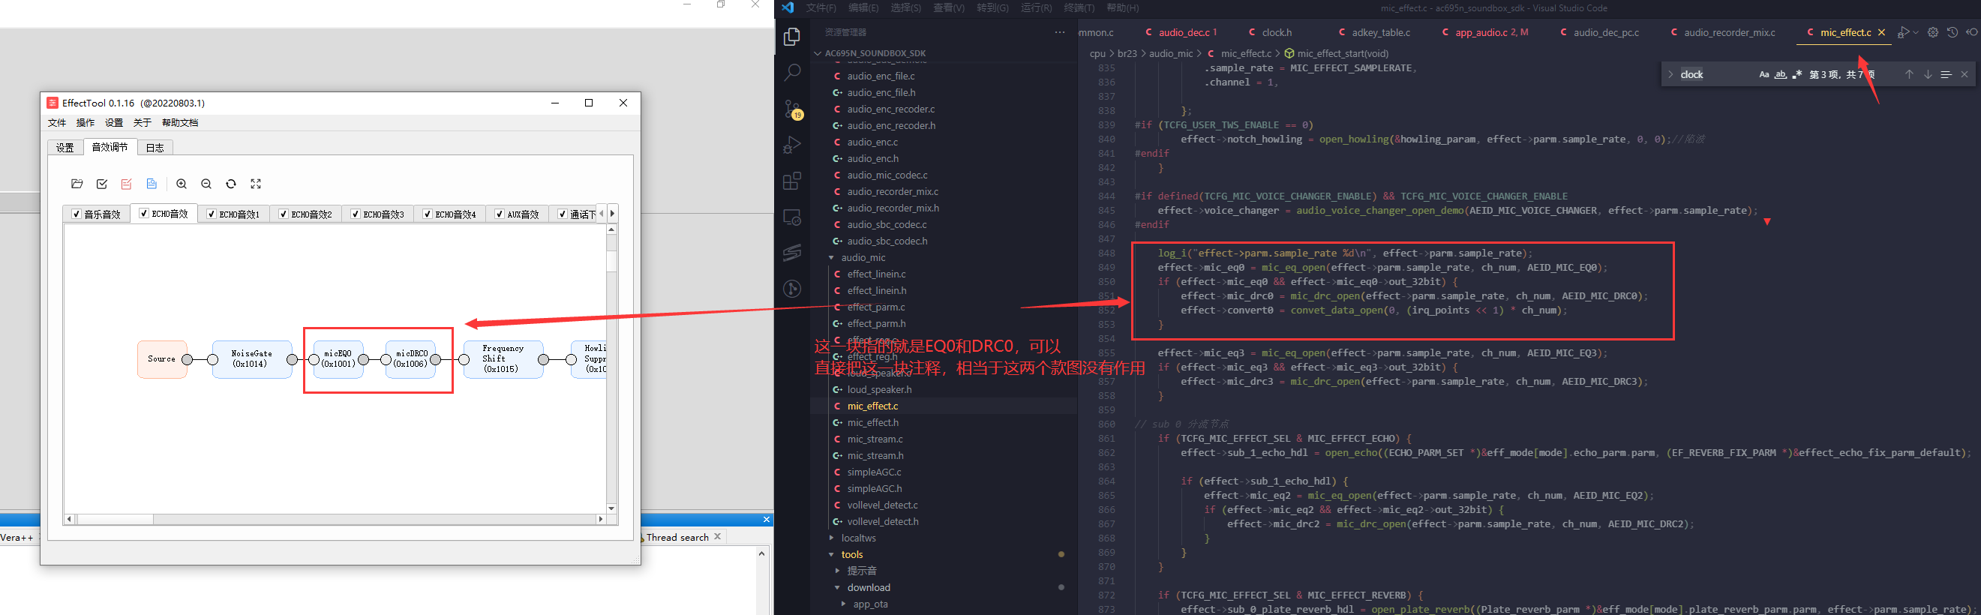This screenshot has width=1981, height=615.
Task: Uncheck the ECHO音效1 checkbox
Action: pos(212,214)
